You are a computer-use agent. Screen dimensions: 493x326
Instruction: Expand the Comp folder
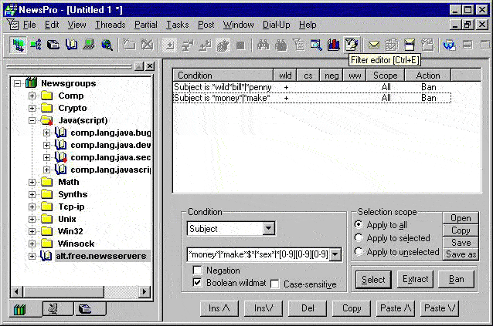pyautogui.click(x=32, y=96)
